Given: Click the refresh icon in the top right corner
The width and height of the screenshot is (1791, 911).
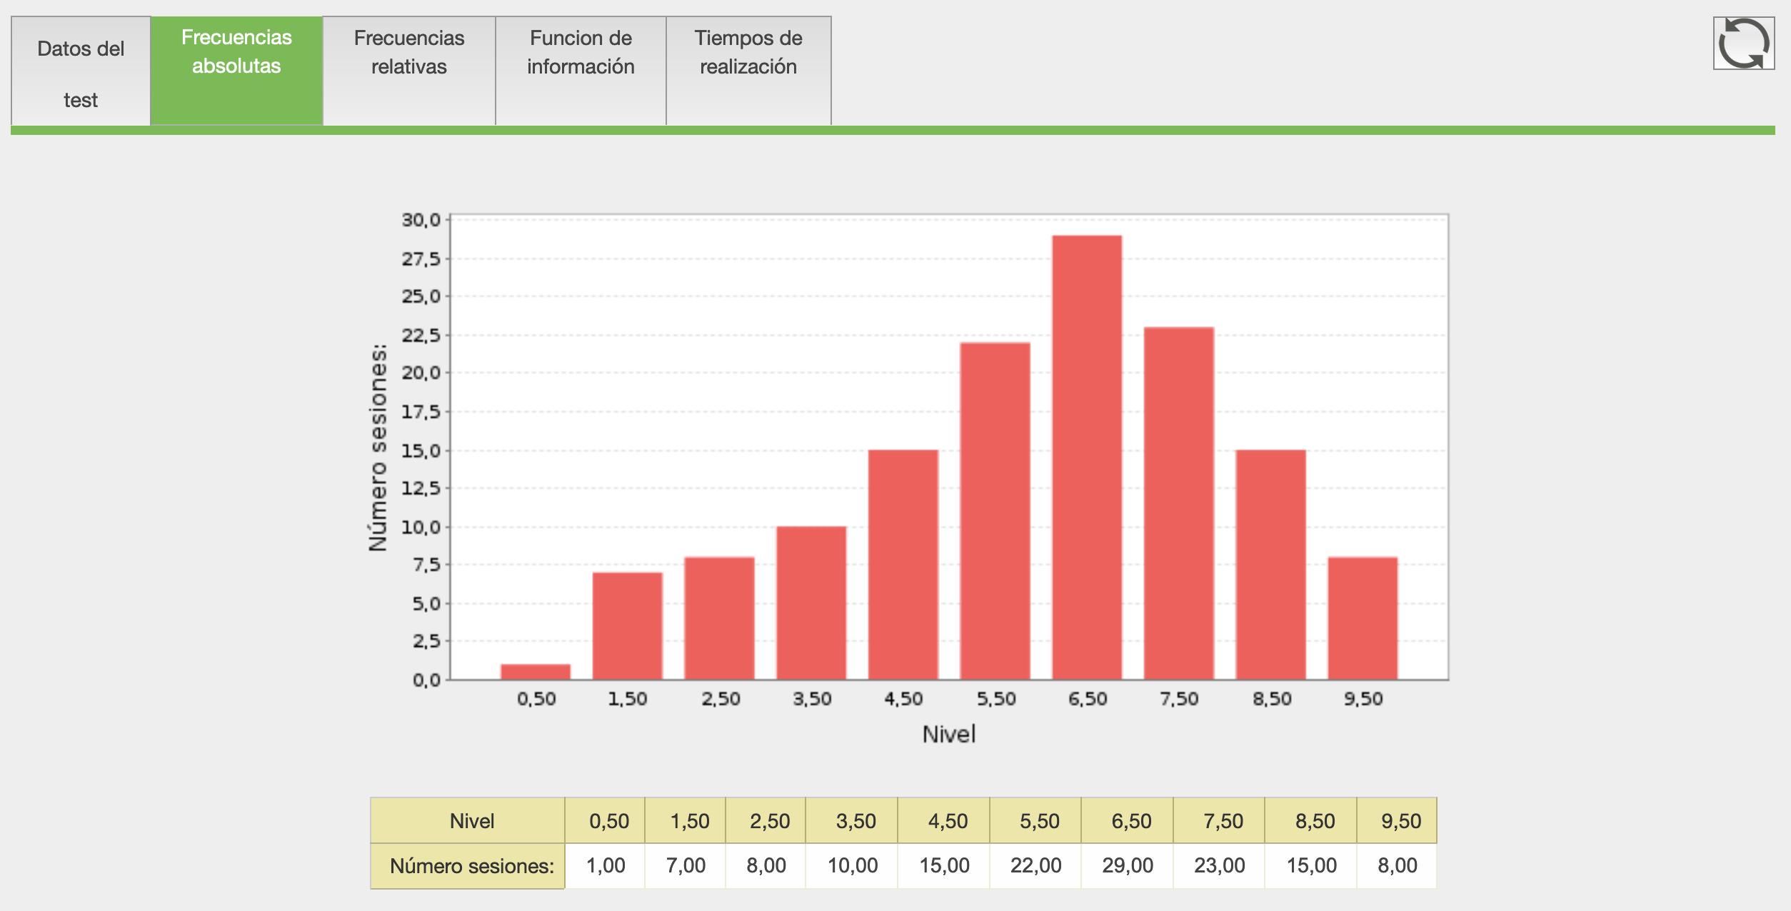Looking at the screenshot, I should [x=1743, y=44].
